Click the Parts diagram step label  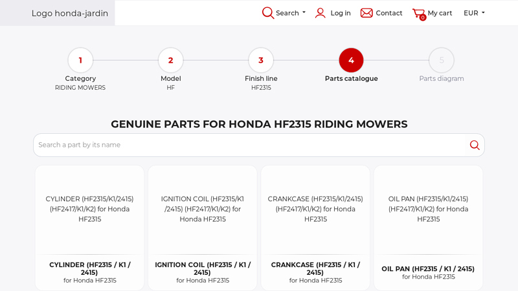[442, 78]
